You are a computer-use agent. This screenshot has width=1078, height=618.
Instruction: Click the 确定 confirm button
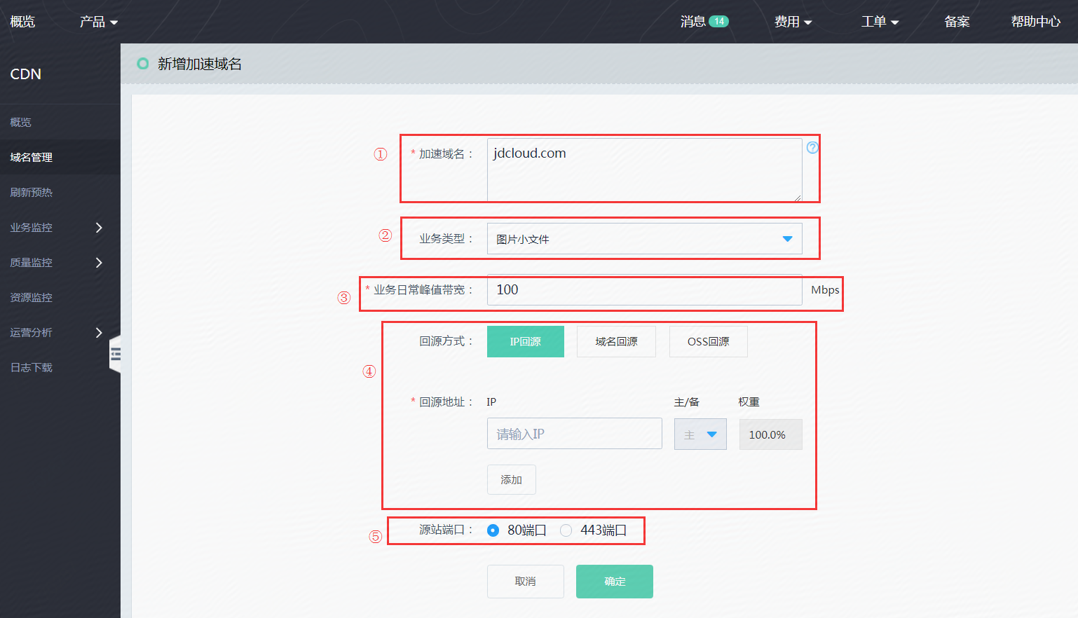point(615,582)
